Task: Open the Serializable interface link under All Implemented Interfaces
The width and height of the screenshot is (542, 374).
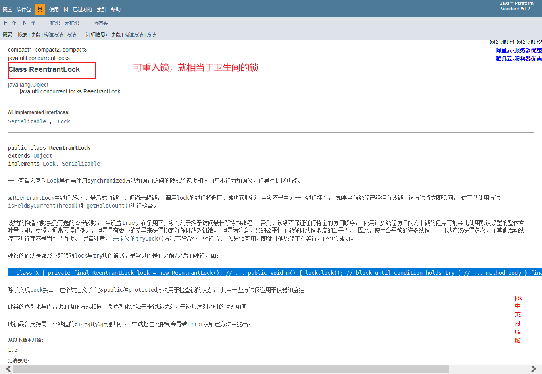Action: click(x=27, y=121)
